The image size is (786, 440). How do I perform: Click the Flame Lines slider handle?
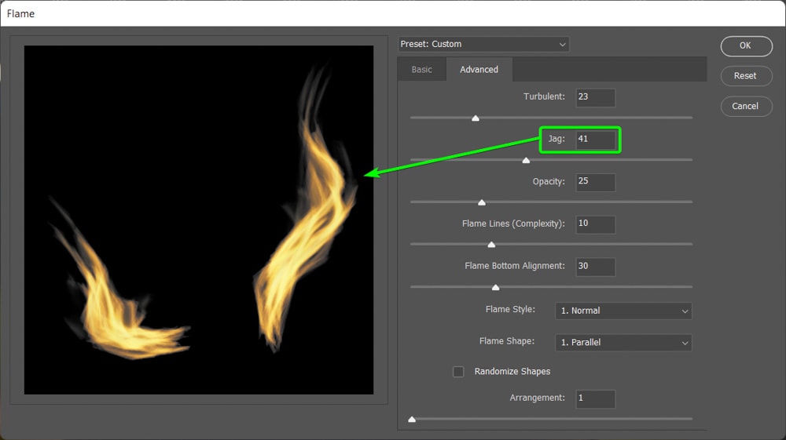pyautogui.click(x=491, y=245)
